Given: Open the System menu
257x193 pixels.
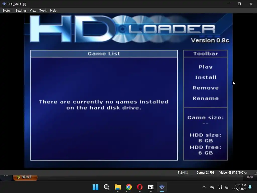Looking at the screenshot, I should coord(7,11).
